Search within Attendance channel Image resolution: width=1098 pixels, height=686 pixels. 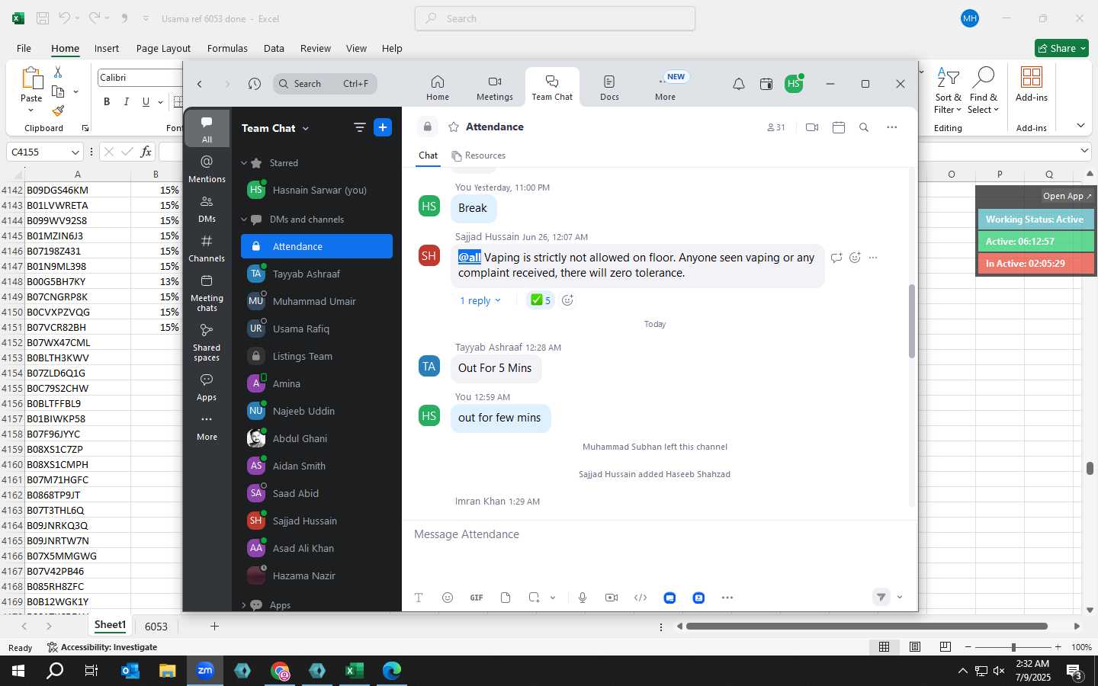pyautogui.click(x=864, y=127)
